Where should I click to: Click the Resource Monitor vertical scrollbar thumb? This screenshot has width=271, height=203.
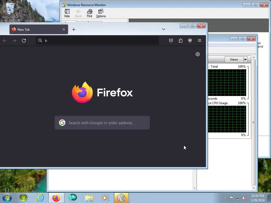click(254, 122)
